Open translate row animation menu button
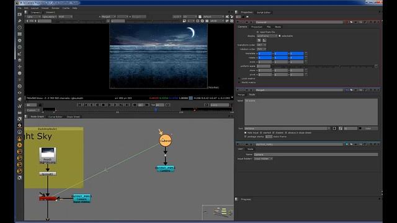Image resolution: width=397 pixels, height=223 pixels. point(306,54)
